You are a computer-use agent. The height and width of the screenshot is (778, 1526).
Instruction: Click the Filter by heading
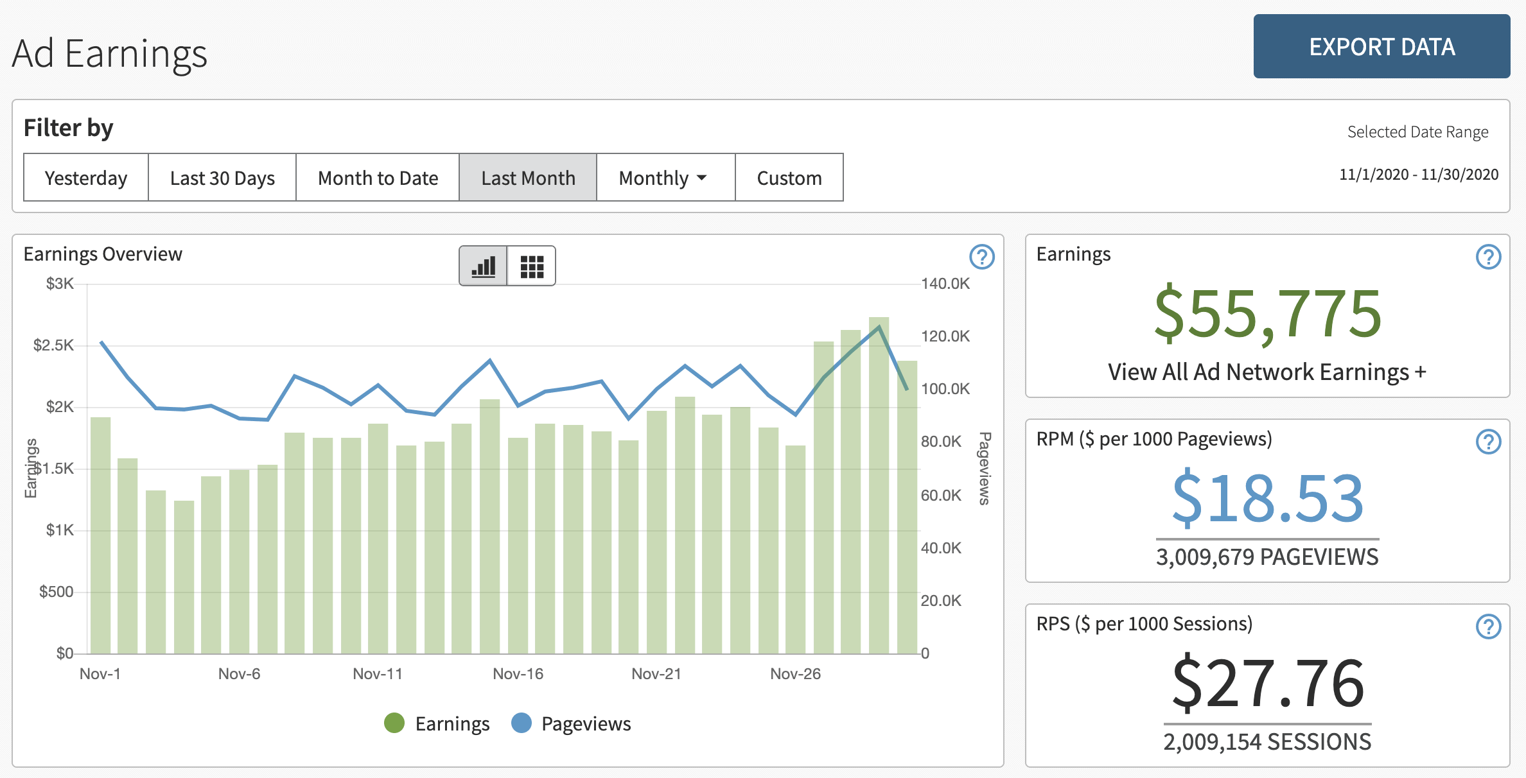[69, 128]
